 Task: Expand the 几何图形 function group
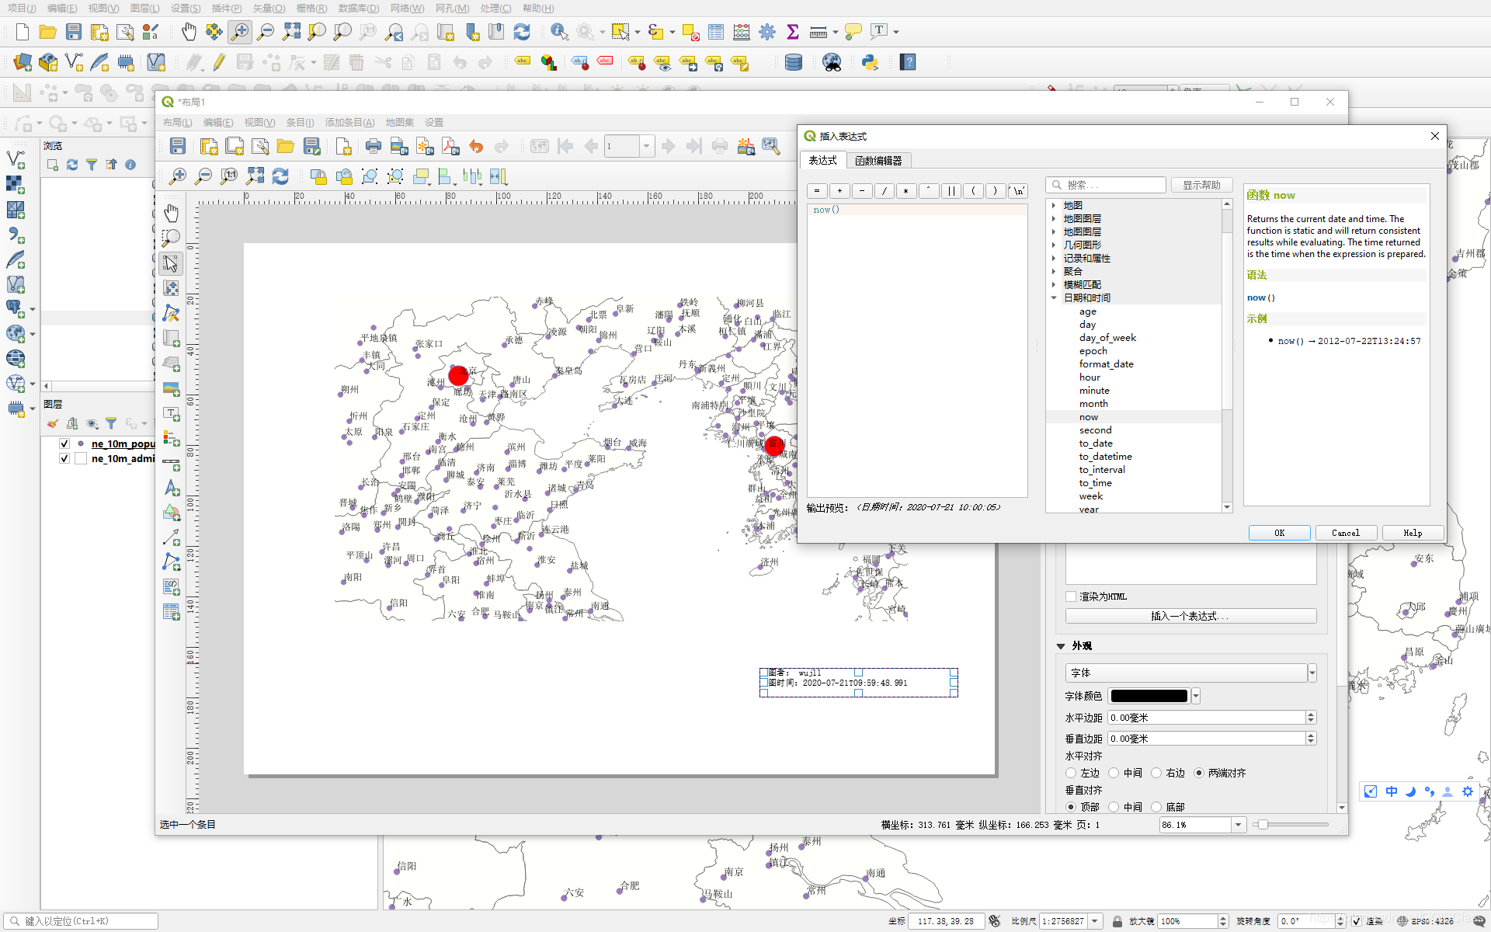click(x=1054, y=245)
